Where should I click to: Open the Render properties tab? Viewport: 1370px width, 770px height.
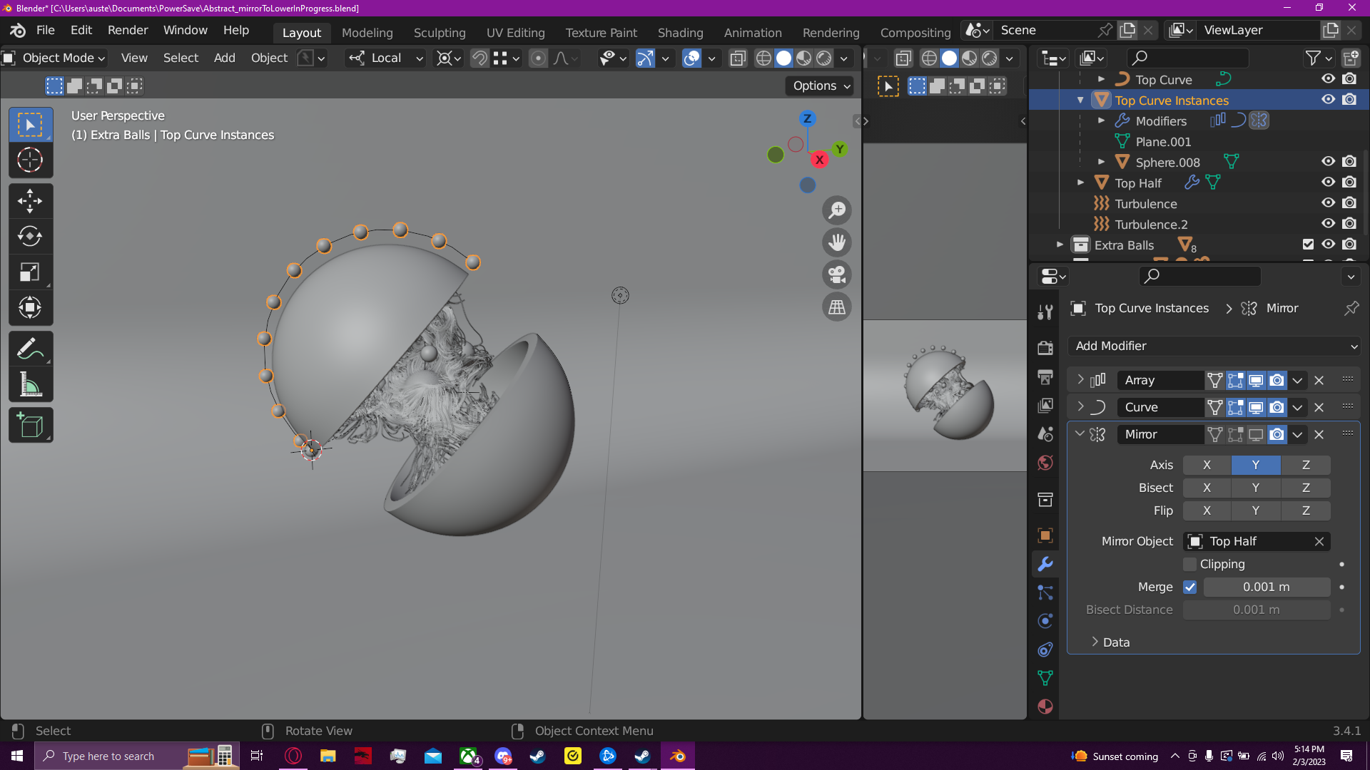(x=1045, y=347)
